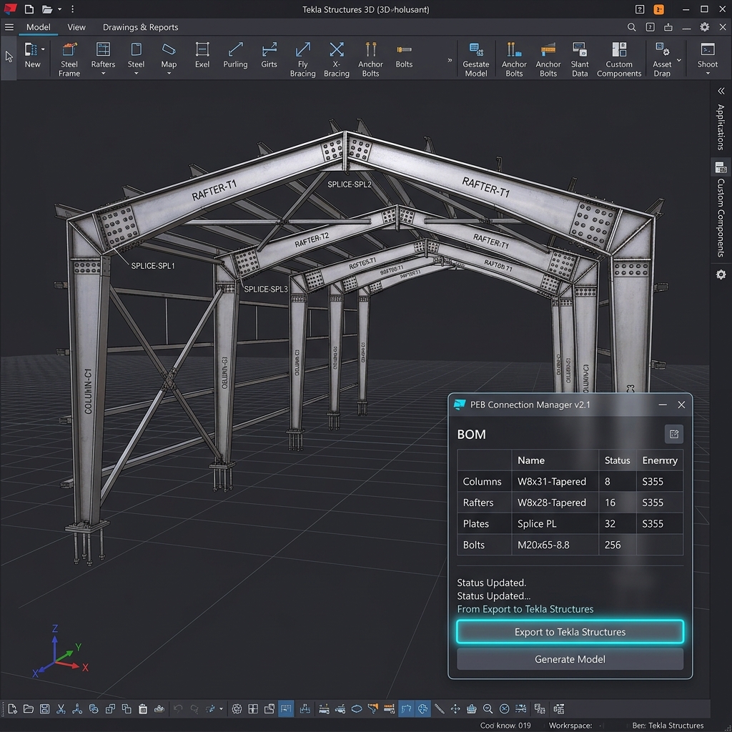The height and width of the screenshot is (732, 732).
Task: Open the hamburger file menu
Action: point(9,27)
